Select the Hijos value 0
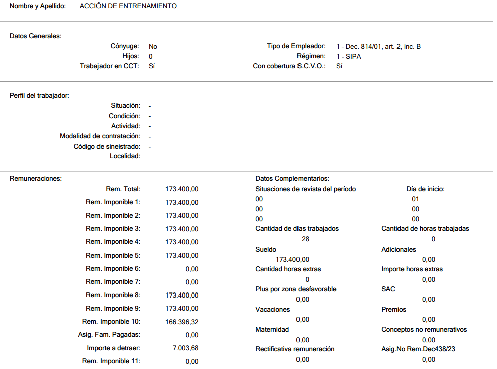Viewport: 497px width, 369px height. [151, 56]
